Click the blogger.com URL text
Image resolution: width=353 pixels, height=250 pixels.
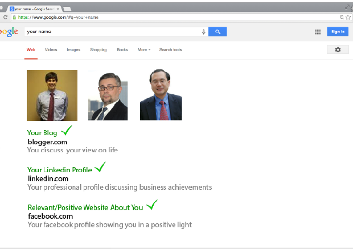(47, 142)
